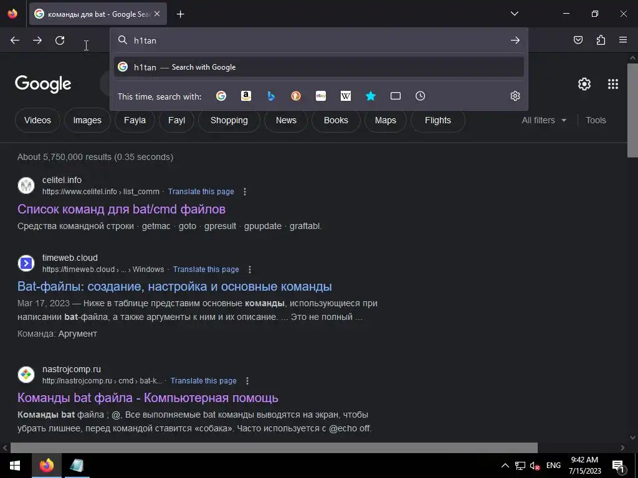Open the Extensions puzzle icon

point(601,40)
